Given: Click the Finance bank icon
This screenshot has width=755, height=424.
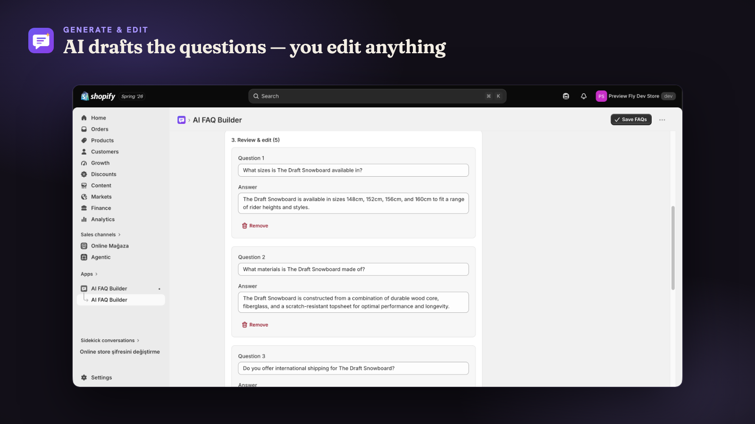Looking at the screenshot, I should point(84,208).
